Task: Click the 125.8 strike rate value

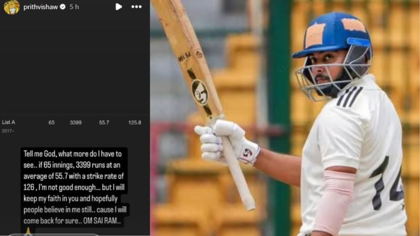Action: coord(135,123)
